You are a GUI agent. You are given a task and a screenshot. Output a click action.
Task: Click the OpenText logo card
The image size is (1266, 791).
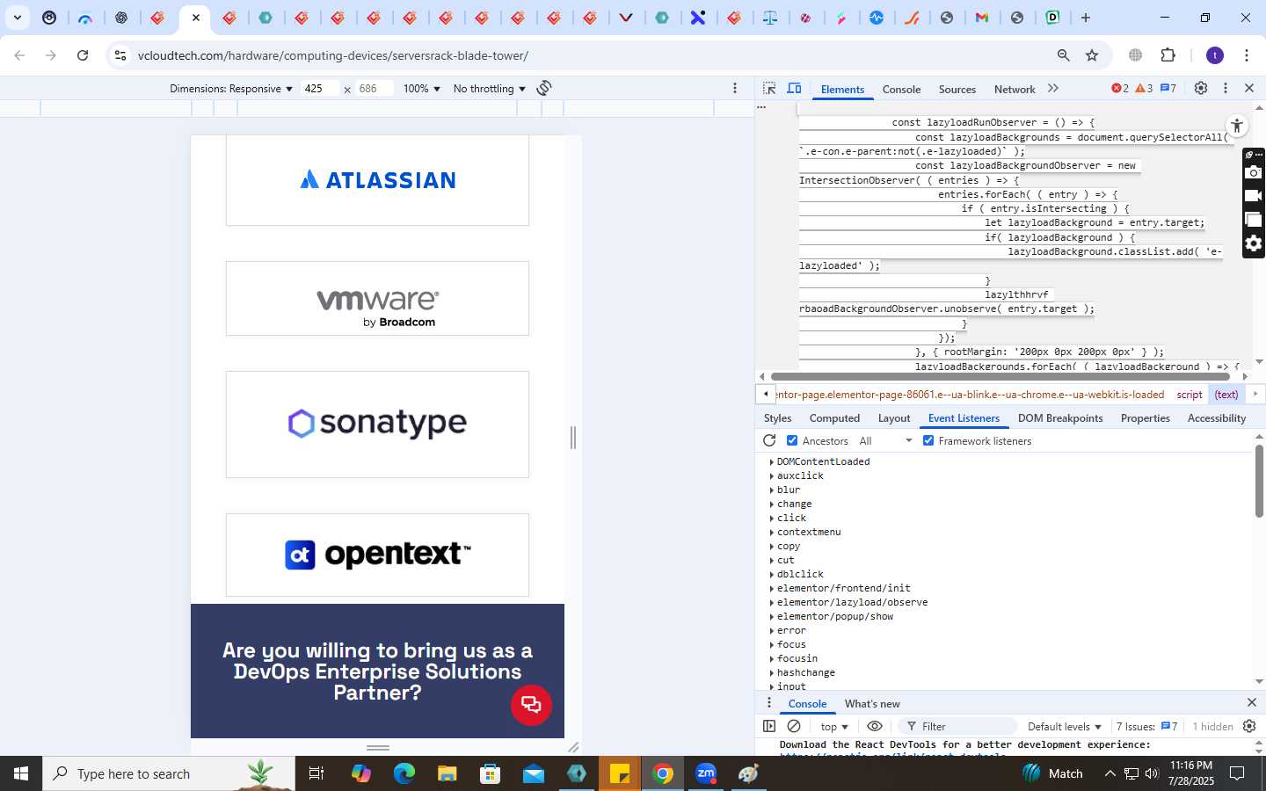377,555
